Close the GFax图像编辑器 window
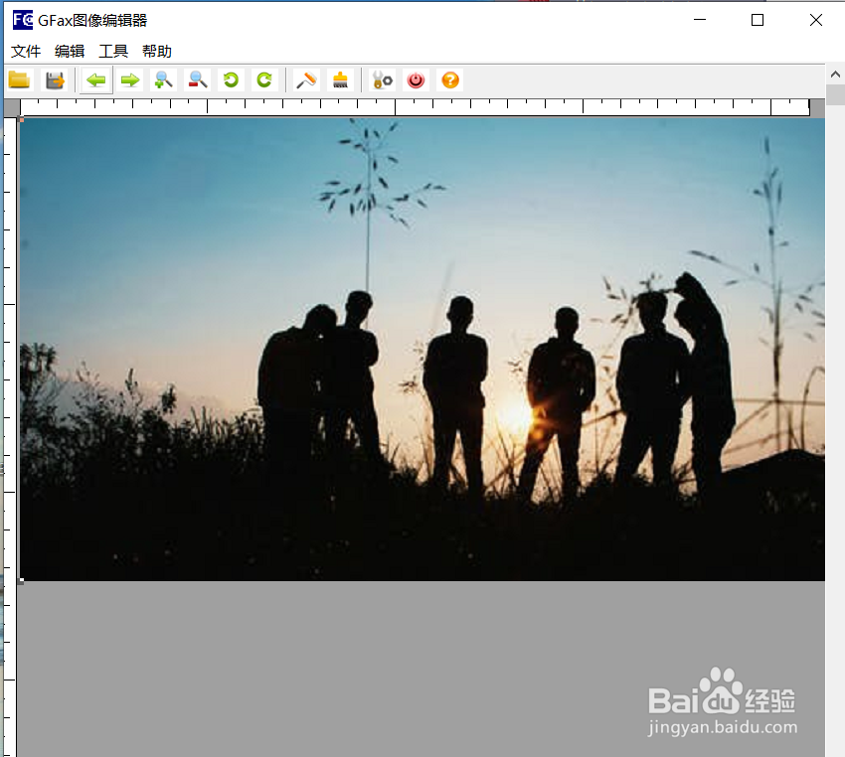This screenshot has height=757, width=845. (815, 20)
